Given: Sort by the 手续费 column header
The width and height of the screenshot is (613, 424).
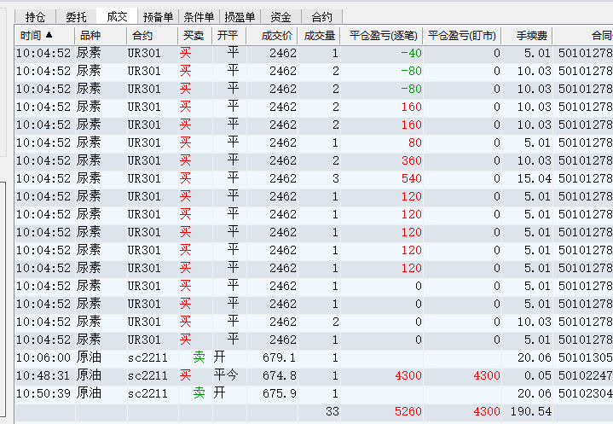Looking at the screenshot, I should point(533,35).
